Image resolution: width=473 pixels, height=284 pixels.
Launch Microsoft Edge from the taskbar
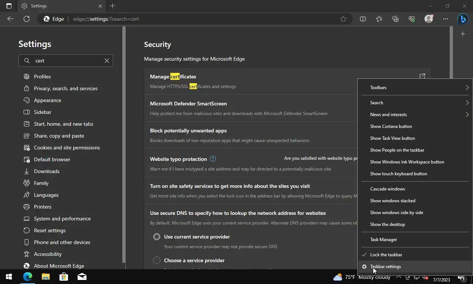click(28, 277)
